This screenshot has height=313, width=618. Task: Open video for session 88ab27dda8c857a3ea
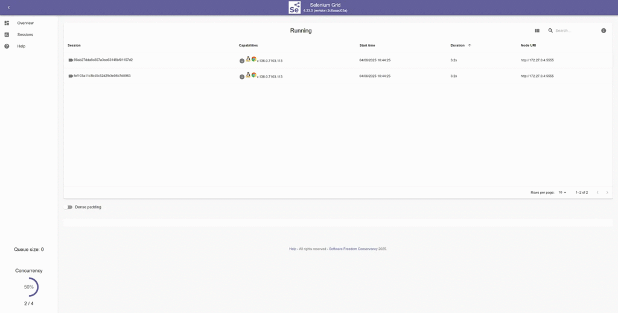[71, 60]
